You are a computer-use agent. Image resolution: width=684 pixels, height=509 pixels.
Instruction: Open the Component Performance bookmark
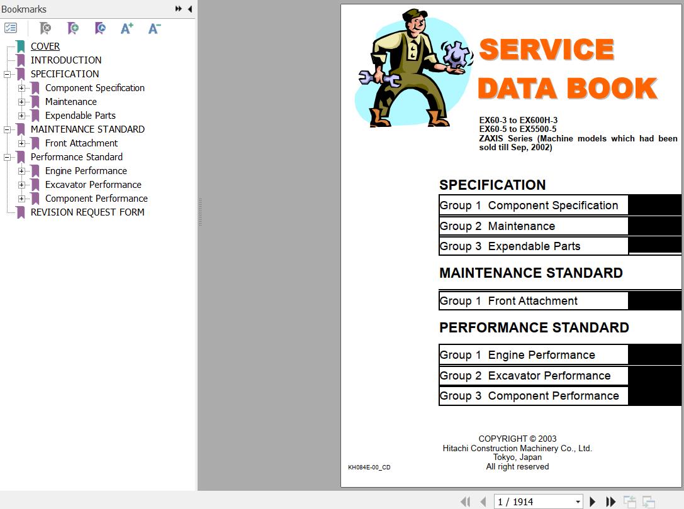point(96,199)
